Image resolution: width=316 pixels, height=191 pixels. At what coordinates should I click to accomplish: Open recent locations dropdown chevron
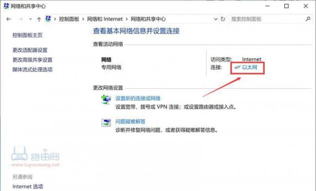[x=31, y=19]
